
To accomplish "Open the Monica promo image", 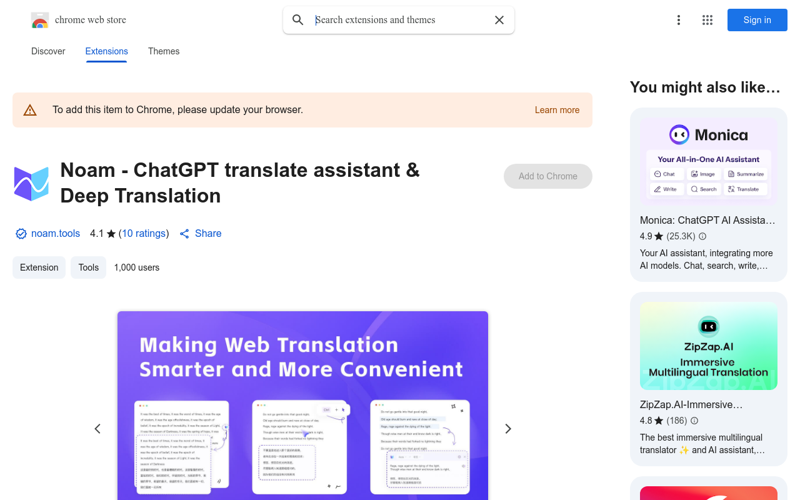I will pyautogui.click(x=709, y=162).
